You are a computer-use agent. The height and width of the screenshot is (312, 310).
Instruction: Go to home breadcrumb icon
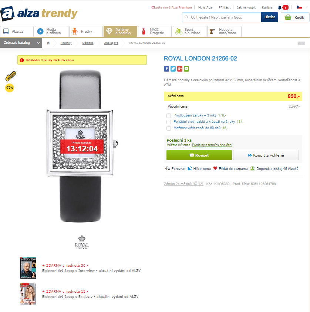[x=48, y=43]
